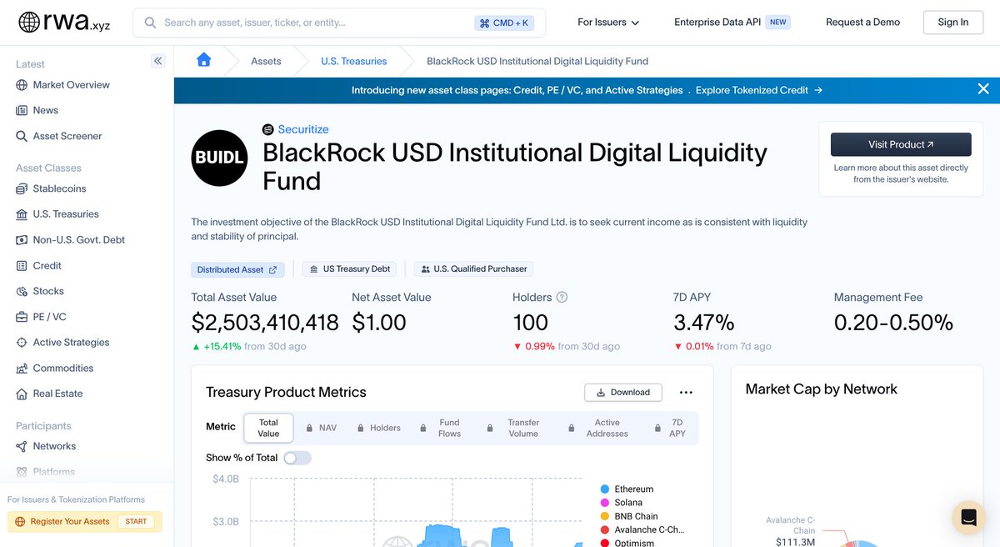Click the Networks icon in sidebar

(22, 446)
